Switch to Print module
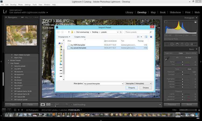This screenshot has height=121, width=202. click(187, 12)
